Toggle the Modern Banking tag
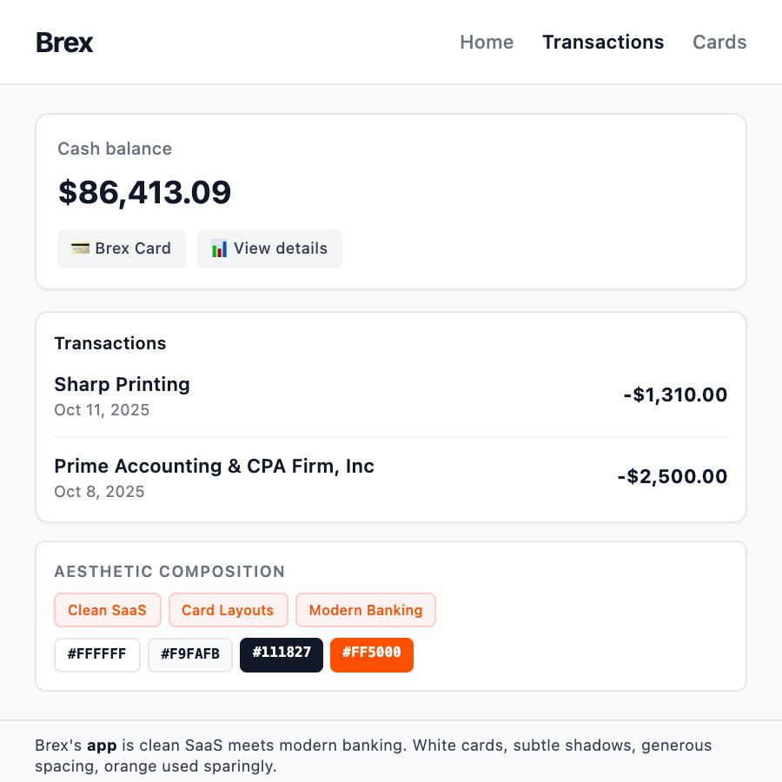The height and width of the screenshot is (782, 782). (365, 610)
